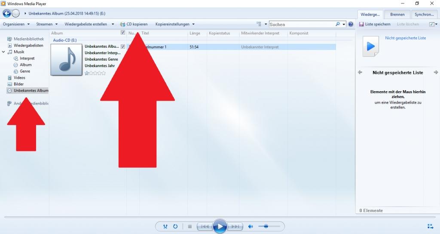Screen dimensions: 440x234
Task: Click the blue help question mark icon
Action: tap(351, 25)
